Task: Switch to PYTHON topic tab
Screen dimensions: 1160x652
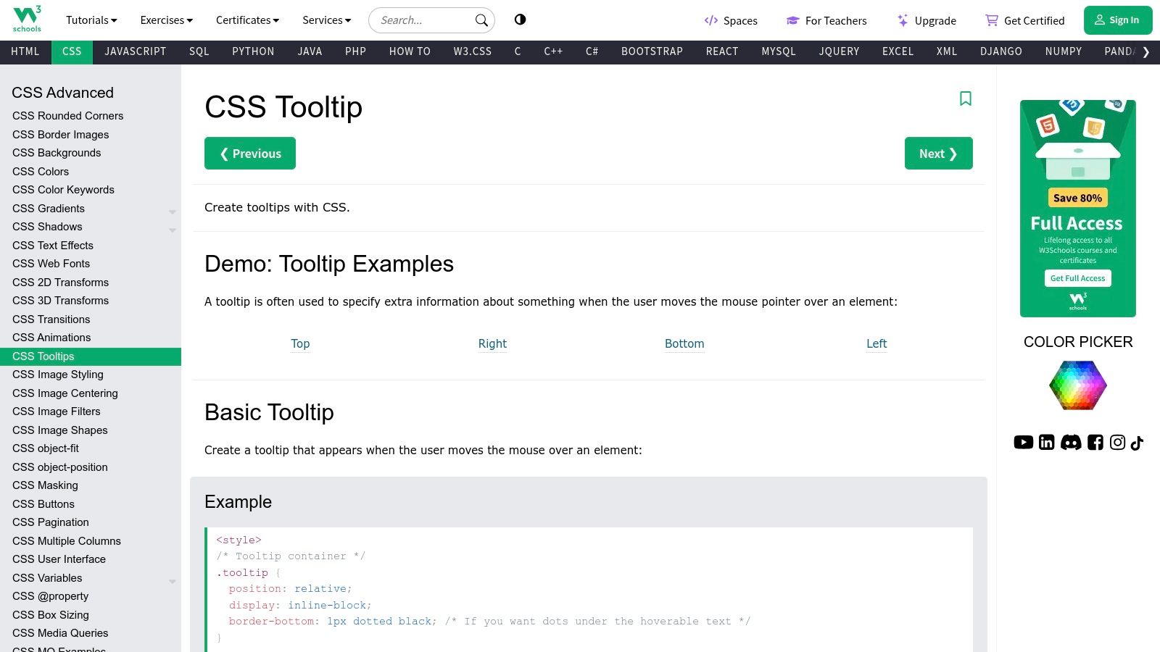Action: pyautogui.click(x=253, y=51)
